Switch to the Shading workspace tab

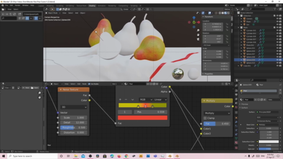[x=92, y=6]
